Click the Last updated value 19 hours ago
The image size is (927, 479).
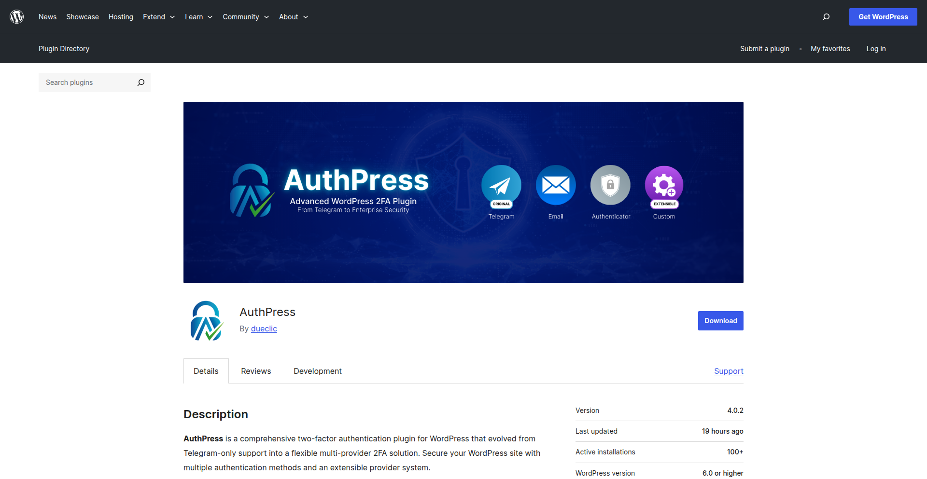pos(723,431)
